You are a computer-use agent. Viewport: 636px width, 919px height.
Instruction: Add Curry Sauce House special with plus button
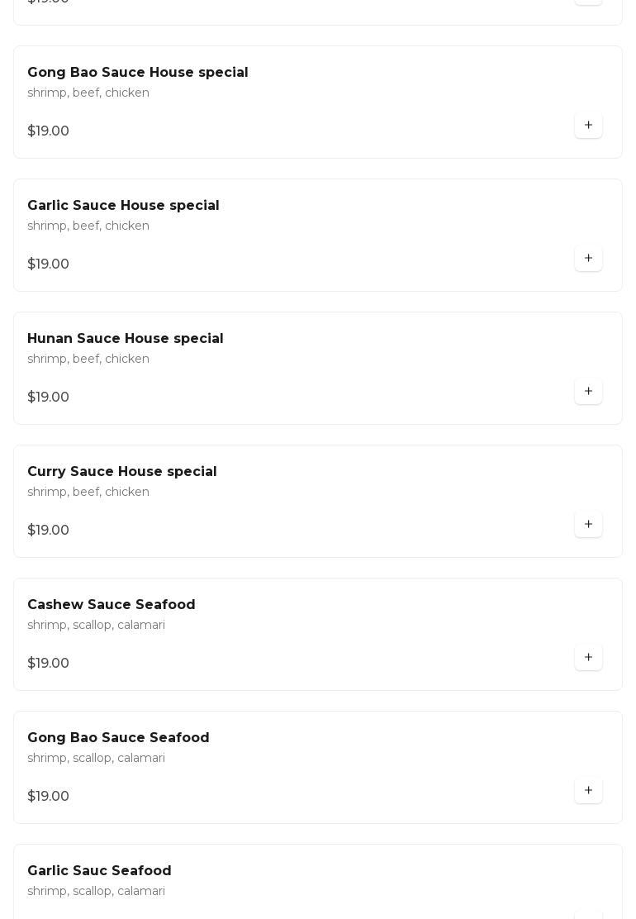(588, 524)
